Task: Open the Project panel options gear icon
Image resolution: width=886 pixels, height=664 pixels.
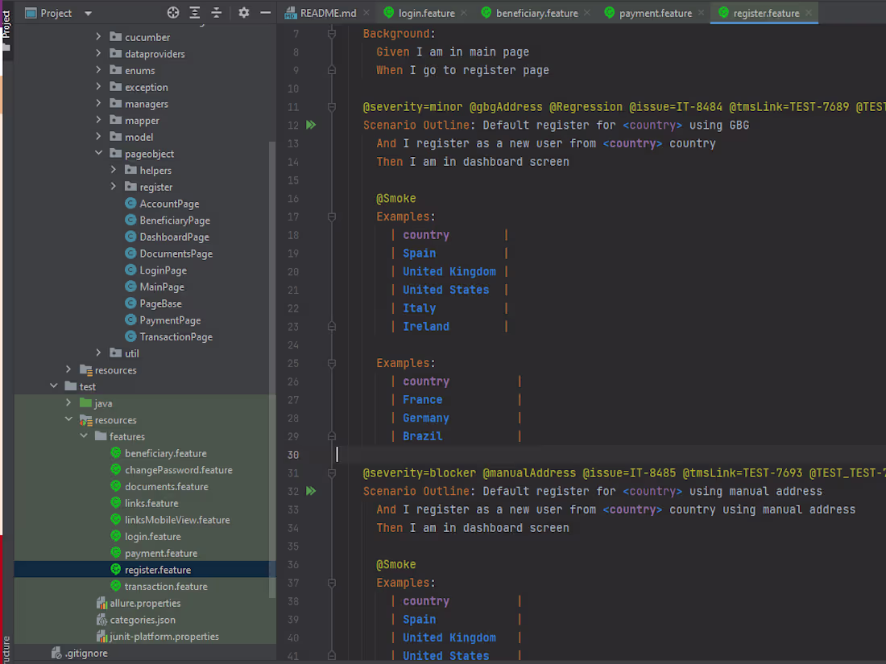Action: coord(243,13)
